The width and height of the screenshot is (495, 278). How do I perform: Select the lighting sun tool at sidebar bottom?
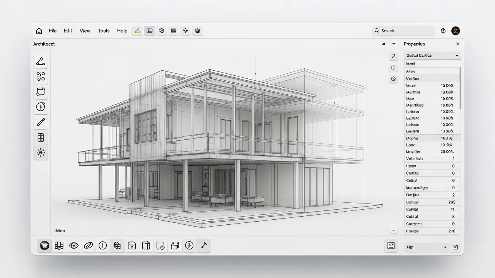[x=41, y=153]
